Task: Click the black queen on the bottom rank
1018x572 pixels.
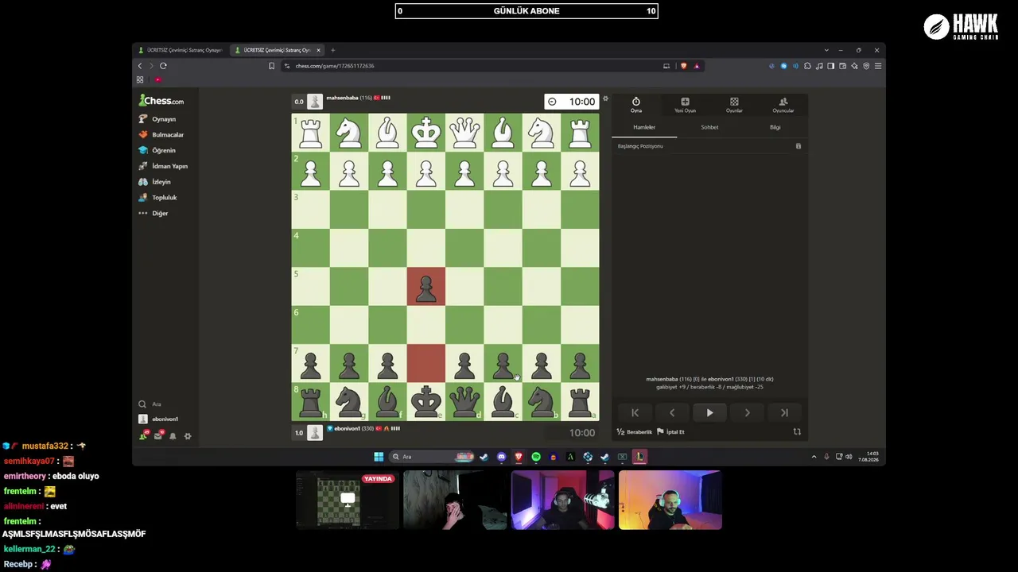Action: [x=464, y=402]
